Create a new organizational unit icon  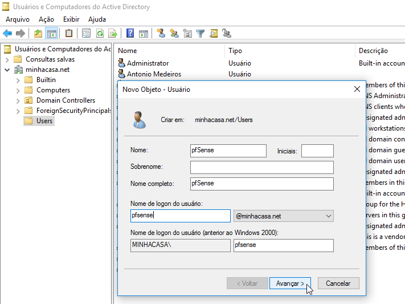(187, 34)
